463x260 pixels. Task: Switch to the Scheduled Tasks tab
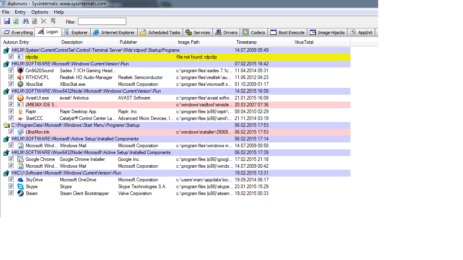coord(160,32)
